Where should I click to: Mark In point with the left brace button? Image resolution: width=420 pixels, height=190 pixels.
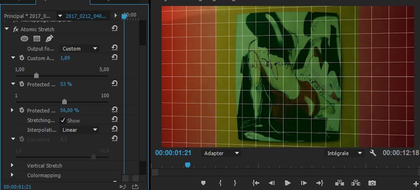point(220,183)
